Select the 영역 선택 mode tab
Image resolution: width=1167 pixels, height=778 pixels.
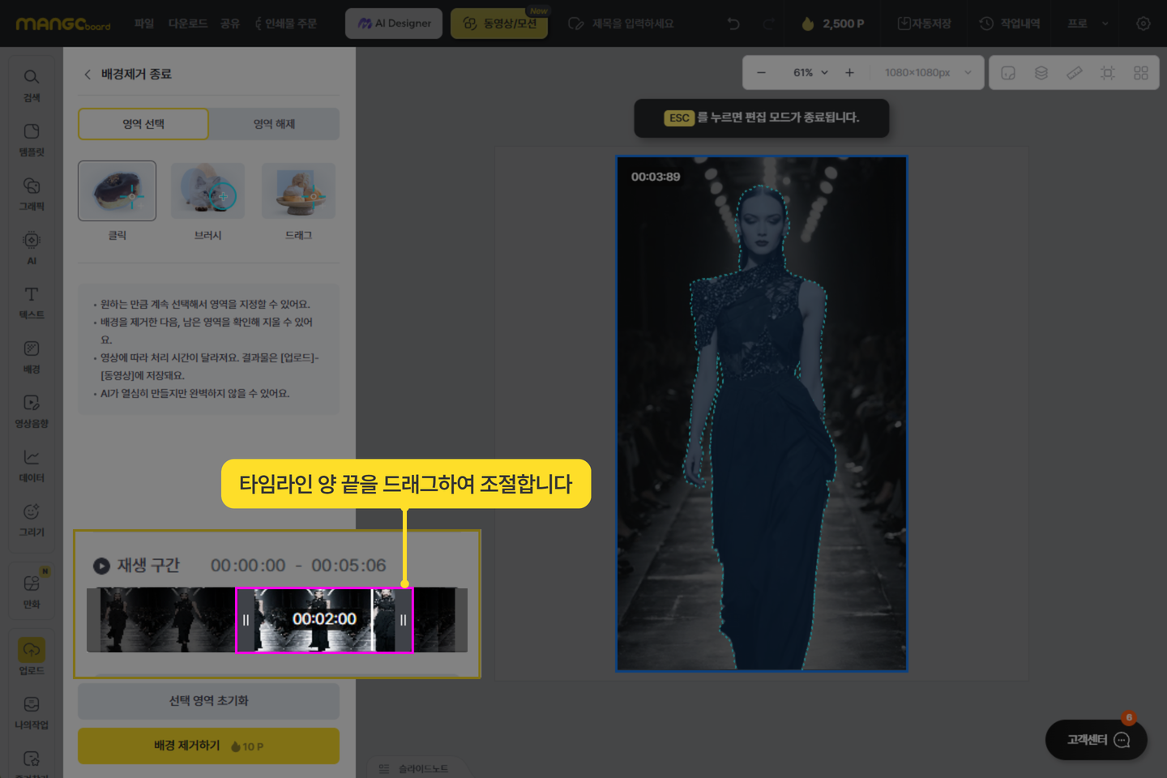click(143, 124)
